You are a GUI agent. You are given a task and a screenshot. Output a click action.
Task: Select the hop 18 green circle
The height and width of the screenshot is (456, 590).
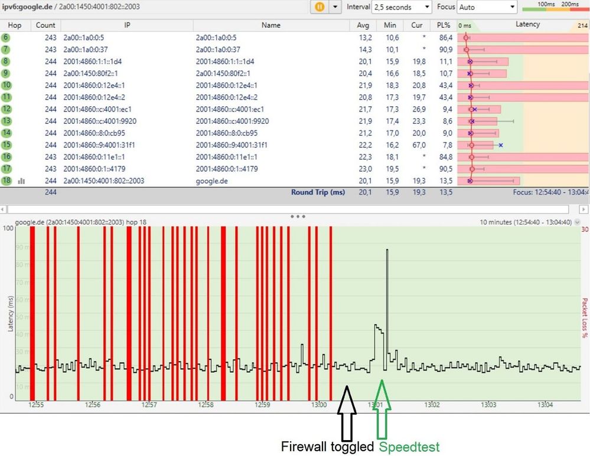(6, 181)
